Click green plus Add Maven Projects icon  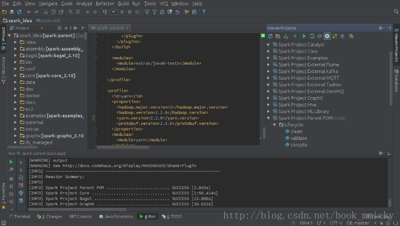[295, 36]
